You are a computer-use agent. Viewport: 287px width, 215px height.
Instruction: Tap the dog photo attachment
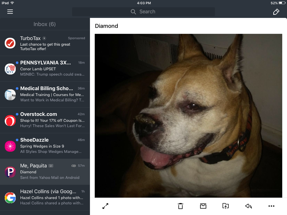coord(188,116)
